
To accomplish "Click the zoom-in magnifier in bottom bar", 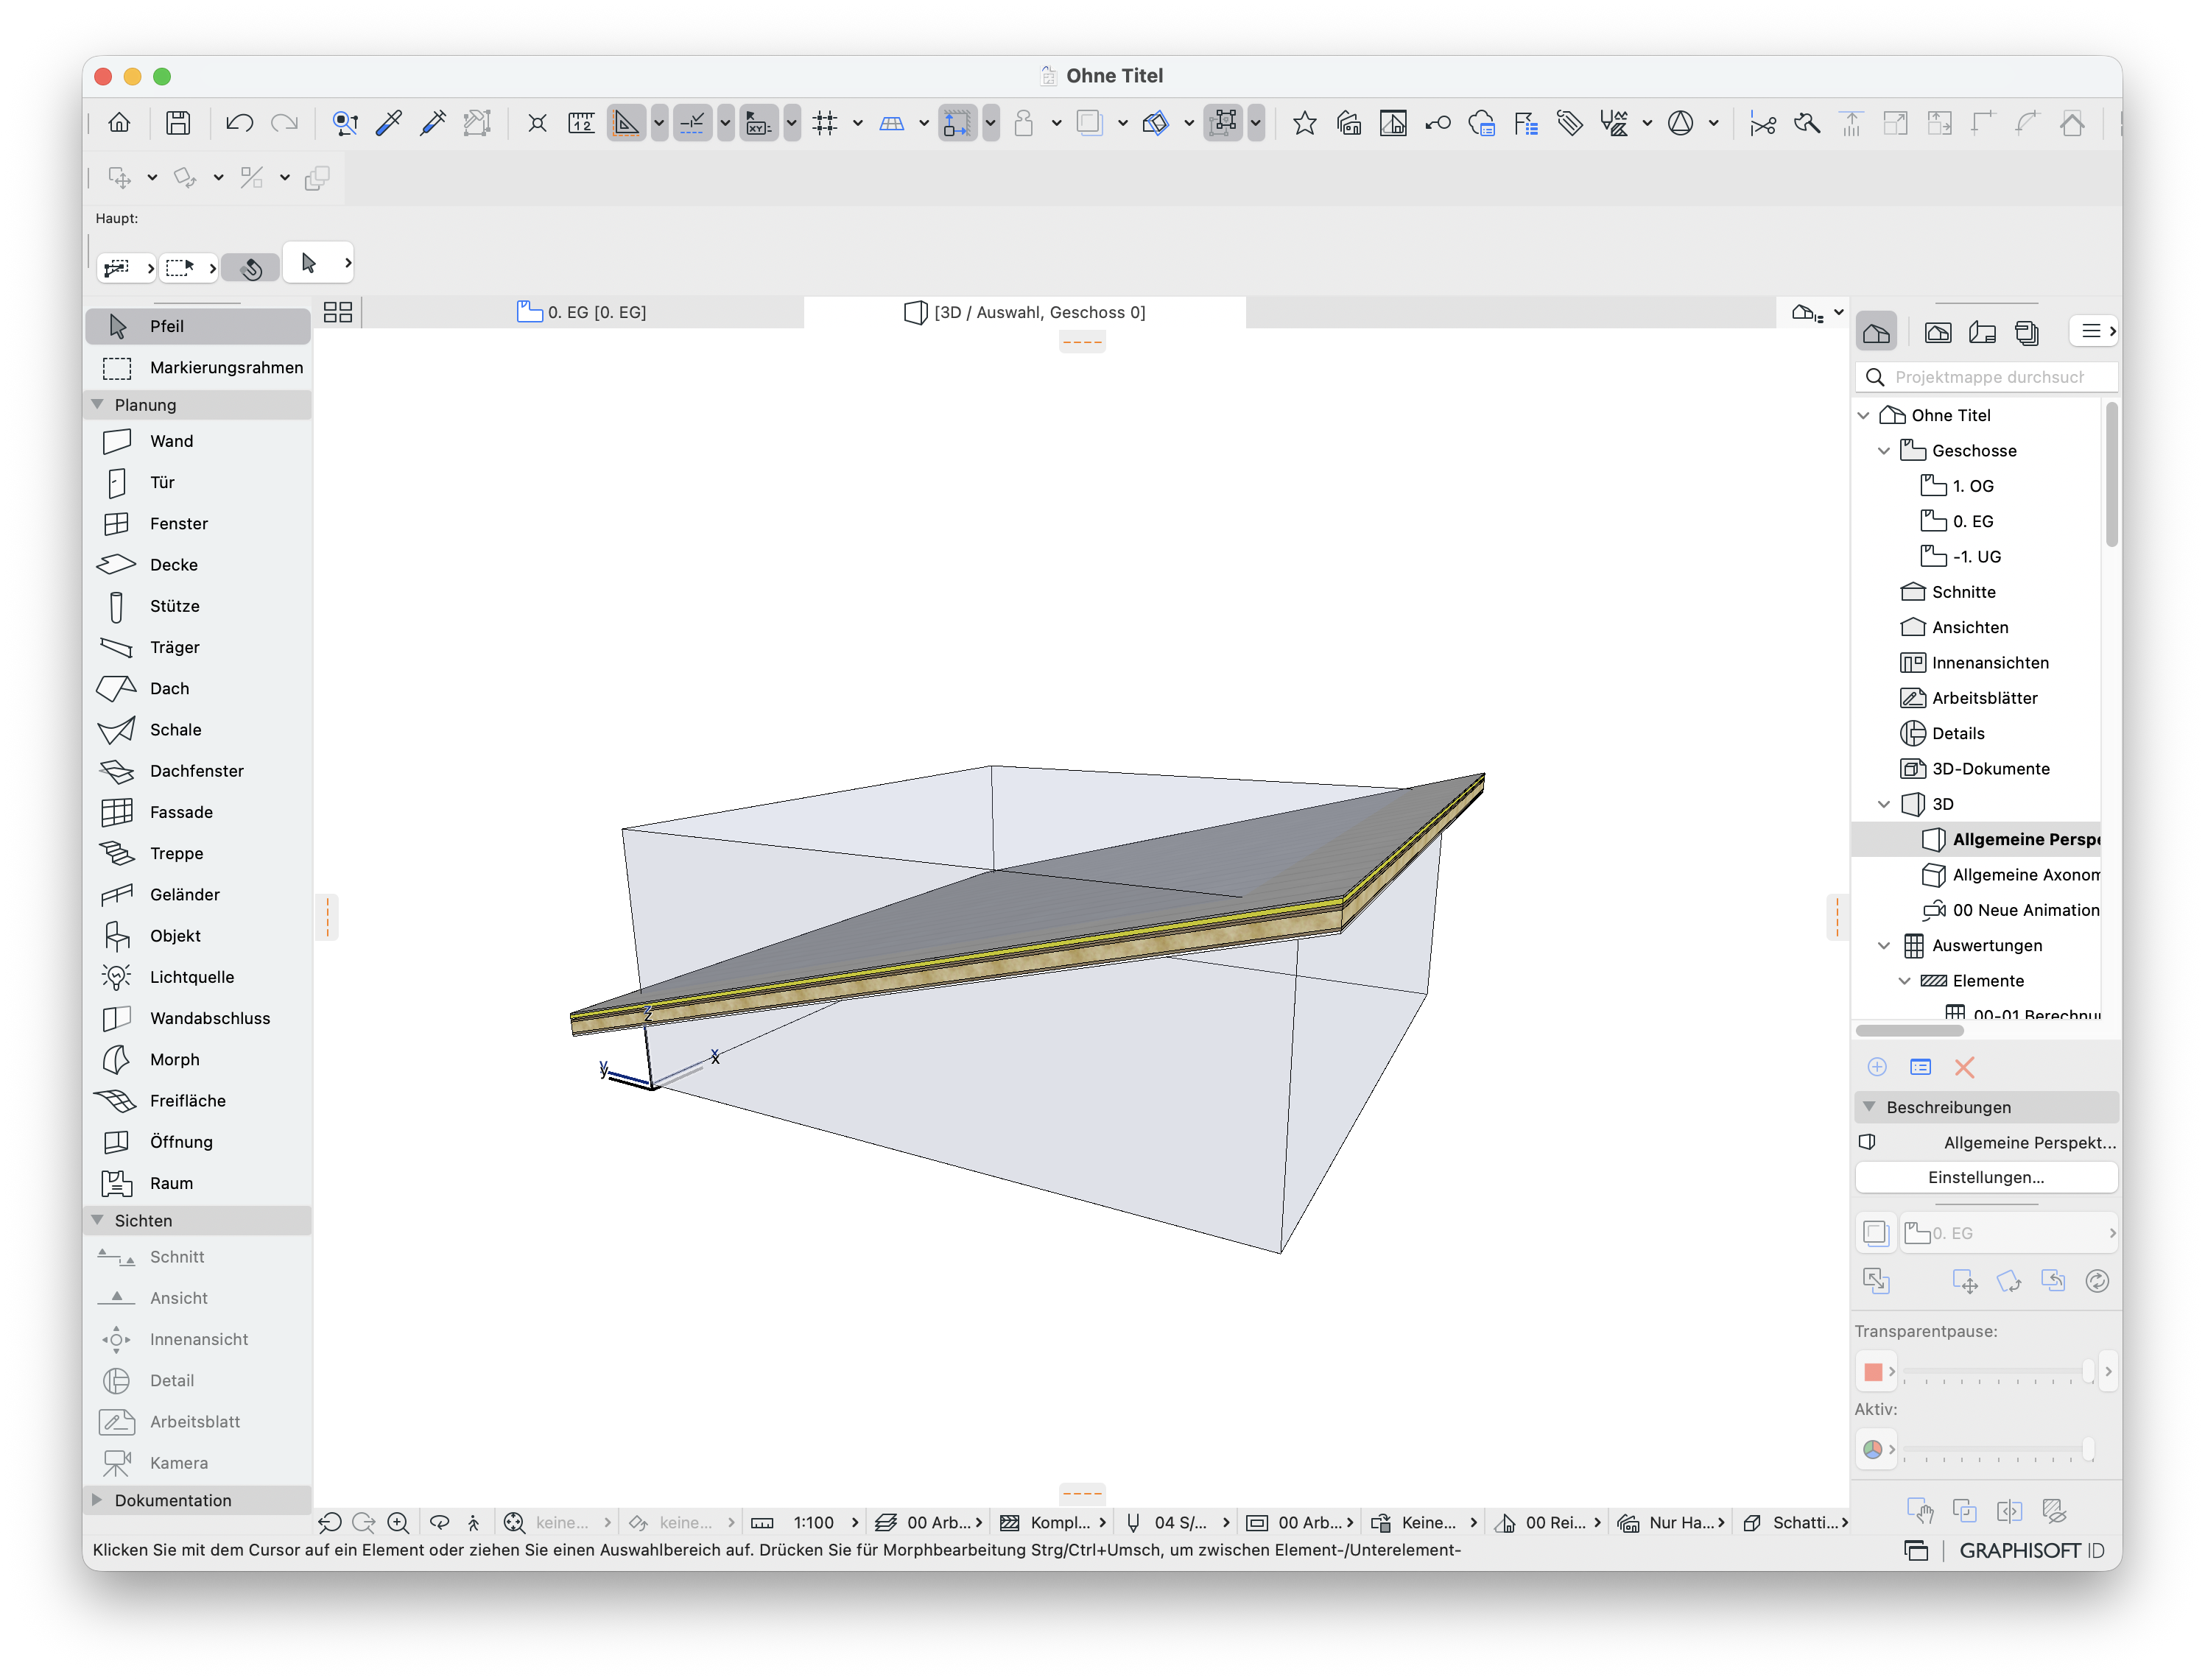I will (398, 1522).
